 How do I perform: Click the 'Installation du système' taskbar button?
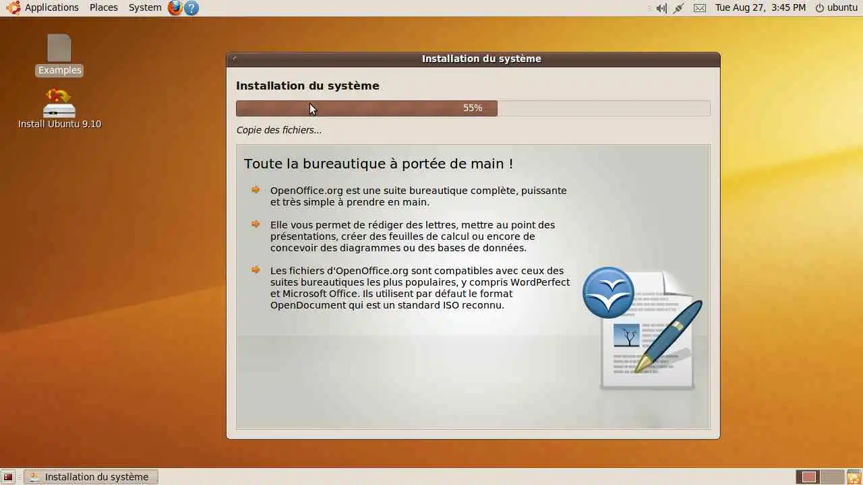[x=91, y=477]
